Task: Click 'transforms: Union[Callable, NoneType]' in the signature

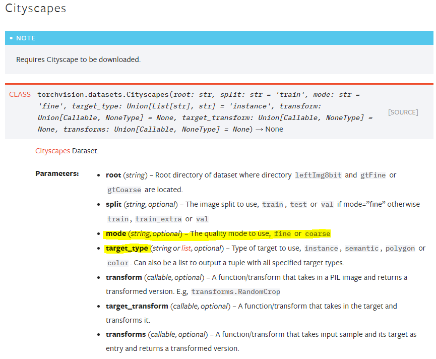Action: (x=142, y=129)
